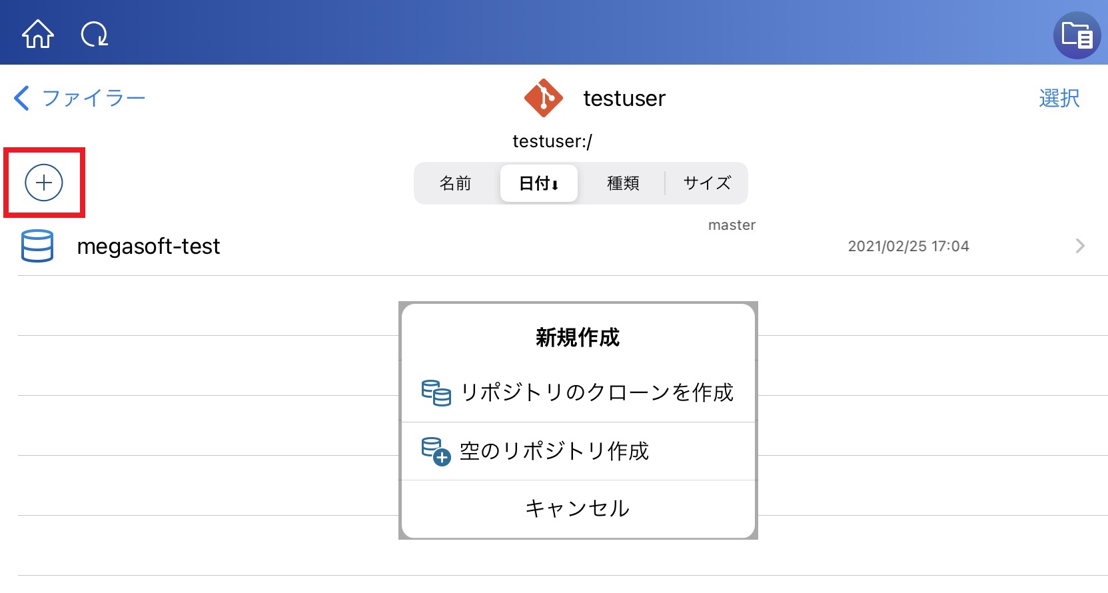Click the refresh icon in the top bar
1108x593 pixels.
click(95, 34)
